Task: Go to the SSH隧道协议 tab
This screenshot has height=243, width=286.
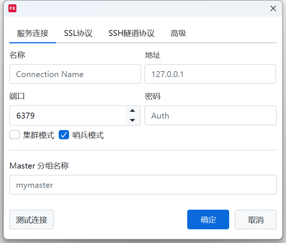Action: [131, 33]
